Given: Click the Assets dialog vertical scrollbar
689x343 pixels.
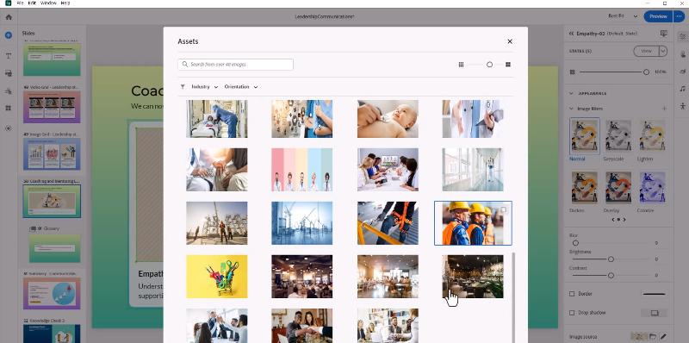Looking at the screenshot, I should [x=512, y=296].
